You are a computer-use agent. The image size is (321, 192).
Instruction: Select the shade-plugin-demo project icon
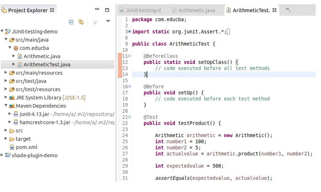click(8, 156)
